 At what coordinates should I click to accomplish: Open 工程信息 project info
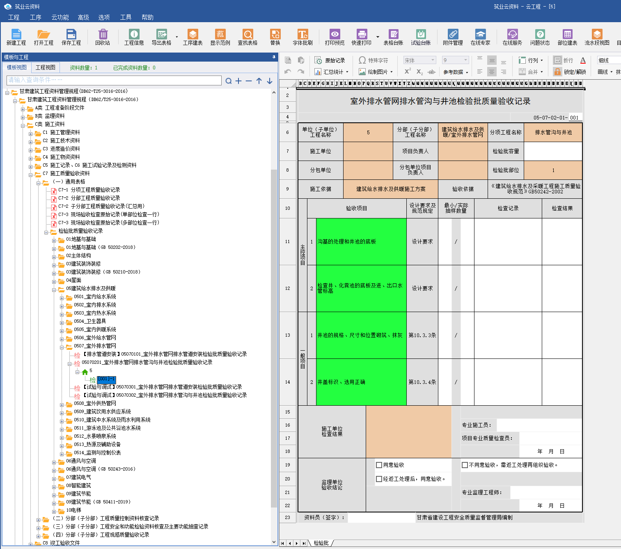[x=134, y=37]
